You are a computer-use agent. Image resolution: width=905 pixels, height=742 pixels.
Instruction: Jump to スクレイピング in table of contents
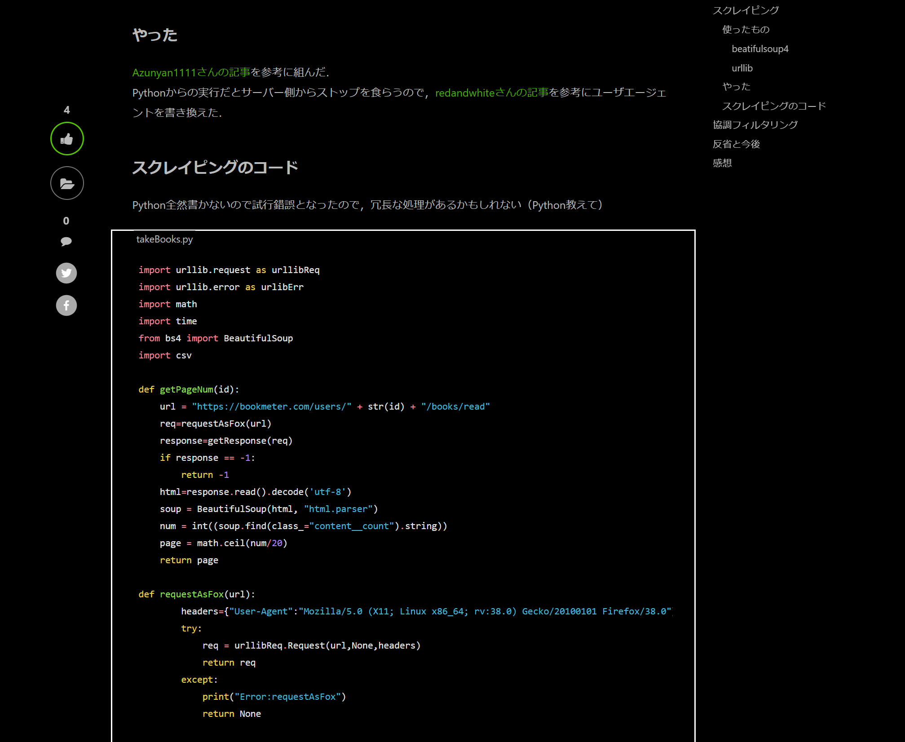tap(746, 10)
